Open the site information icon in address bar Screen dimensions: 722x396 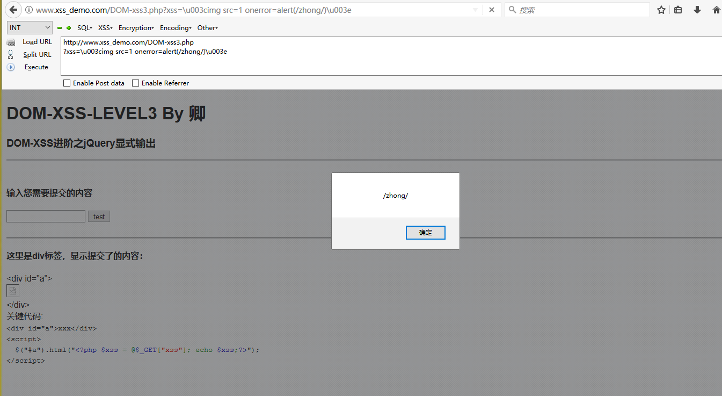pyautogui.click(x=28, y=10)
